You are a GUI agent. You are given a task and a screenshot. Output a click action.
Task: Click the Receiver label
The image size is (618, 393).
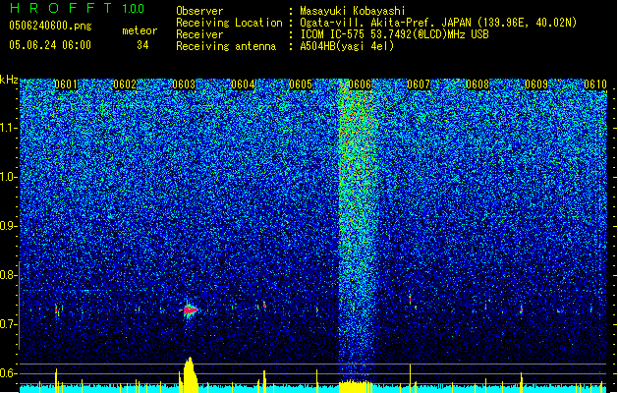(199, 34)
